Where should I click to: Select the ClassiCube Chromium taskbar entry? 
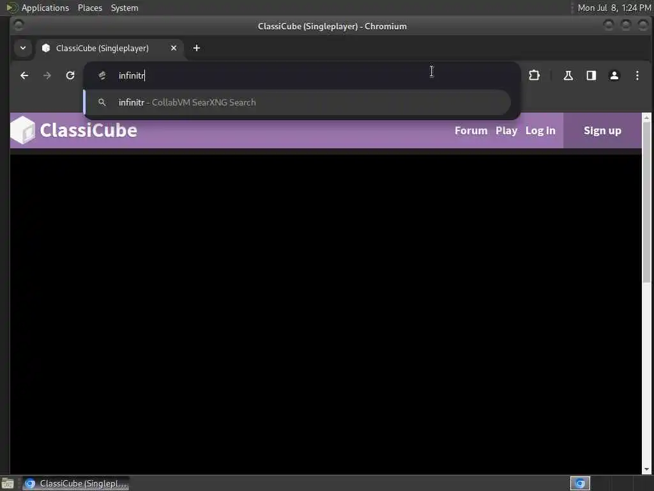76,484
